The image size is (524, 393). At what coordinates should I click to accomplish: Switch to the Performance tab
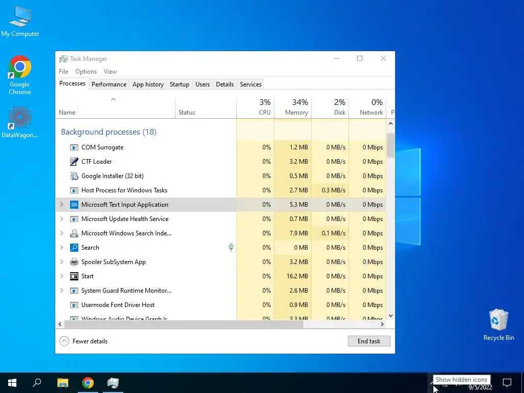(x=109, y=84)
